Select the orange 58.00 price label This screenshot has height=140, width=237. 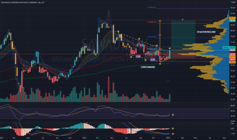pyautogui.click(x=232, y=62)
